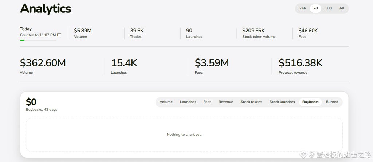Click the $46.60K today fees value
Image resolution: width=373 pixels, height=162 pixels.
tap(308, 31)
